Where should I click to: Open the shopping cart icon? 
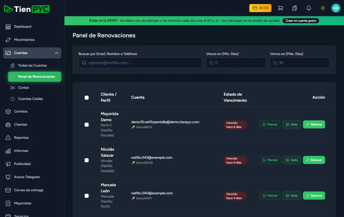click(280, 8)
